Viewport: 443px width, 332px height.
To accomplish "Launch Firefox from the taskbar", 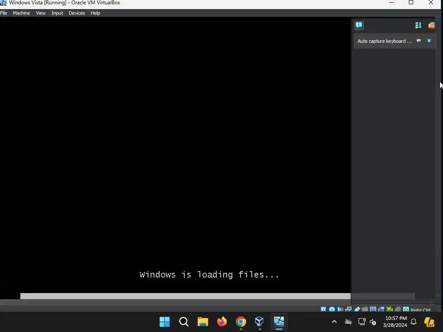I will tap(222, 322).
